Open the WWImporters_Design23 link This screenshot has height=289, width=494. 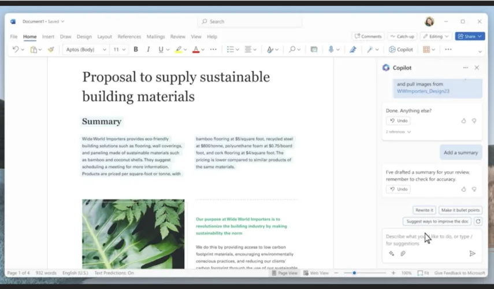(x=423, y=91)
